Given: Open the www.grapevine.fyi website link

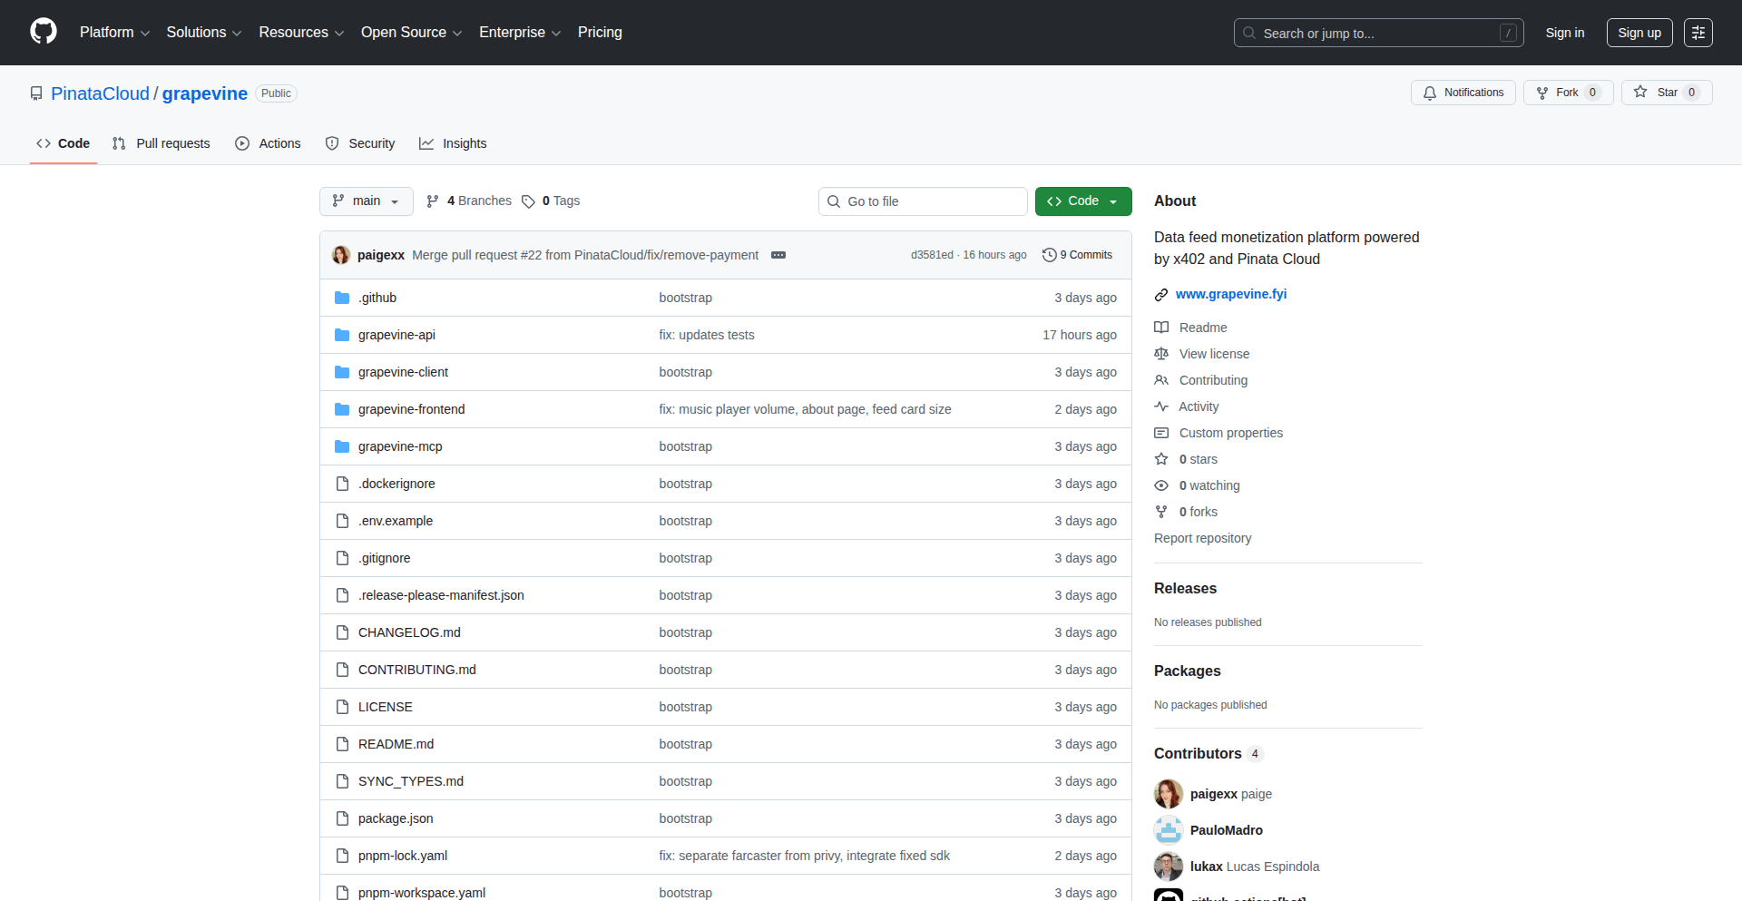Looking at the screenshot, I should [x=1231, y=294].
